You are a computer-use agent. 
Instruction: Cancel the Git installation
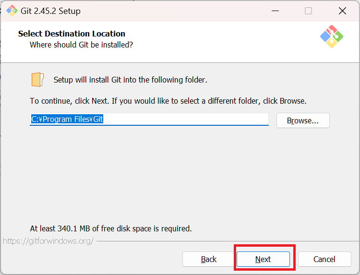pyautogui.click(x=324, y=259)
